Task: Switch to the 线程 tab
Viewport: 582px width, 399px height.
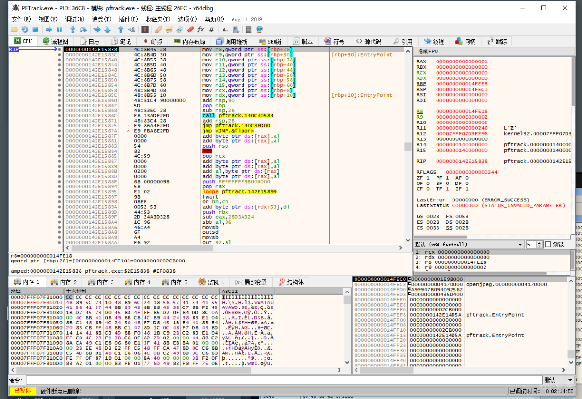Action: 434,41
